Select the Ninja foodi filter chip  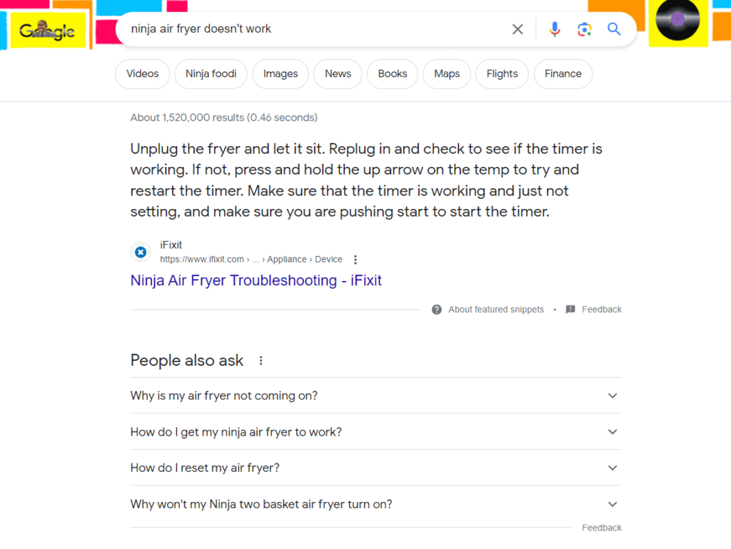click(x=211, y=73)
